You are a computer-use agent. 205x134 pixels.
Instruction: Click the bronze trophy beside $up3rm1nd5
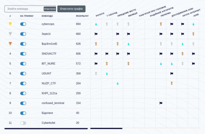[x=10, y=44]
